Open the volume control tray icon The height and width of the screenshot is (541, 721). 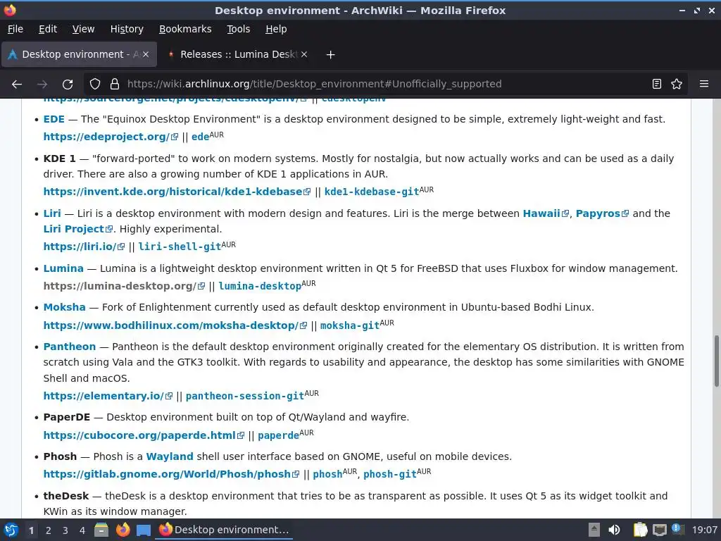pos(614,530)
